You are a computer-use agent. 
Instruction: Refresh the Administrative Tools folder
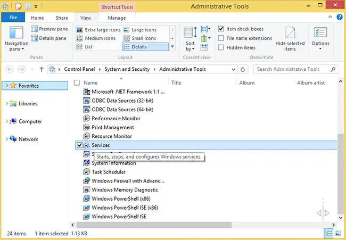[x=243, y=70]
